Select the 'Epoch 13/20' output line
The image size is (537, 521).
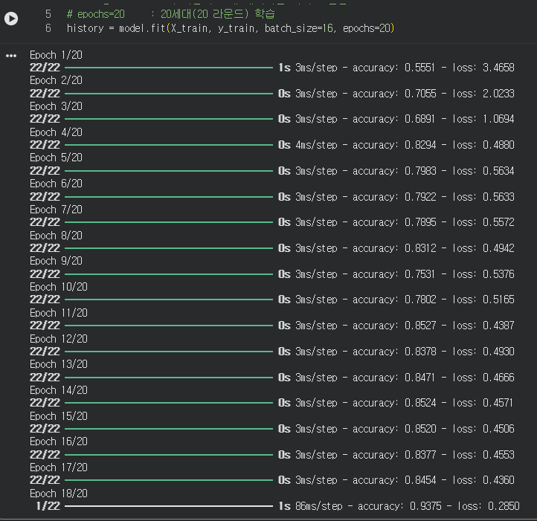[x=59, y=364]
